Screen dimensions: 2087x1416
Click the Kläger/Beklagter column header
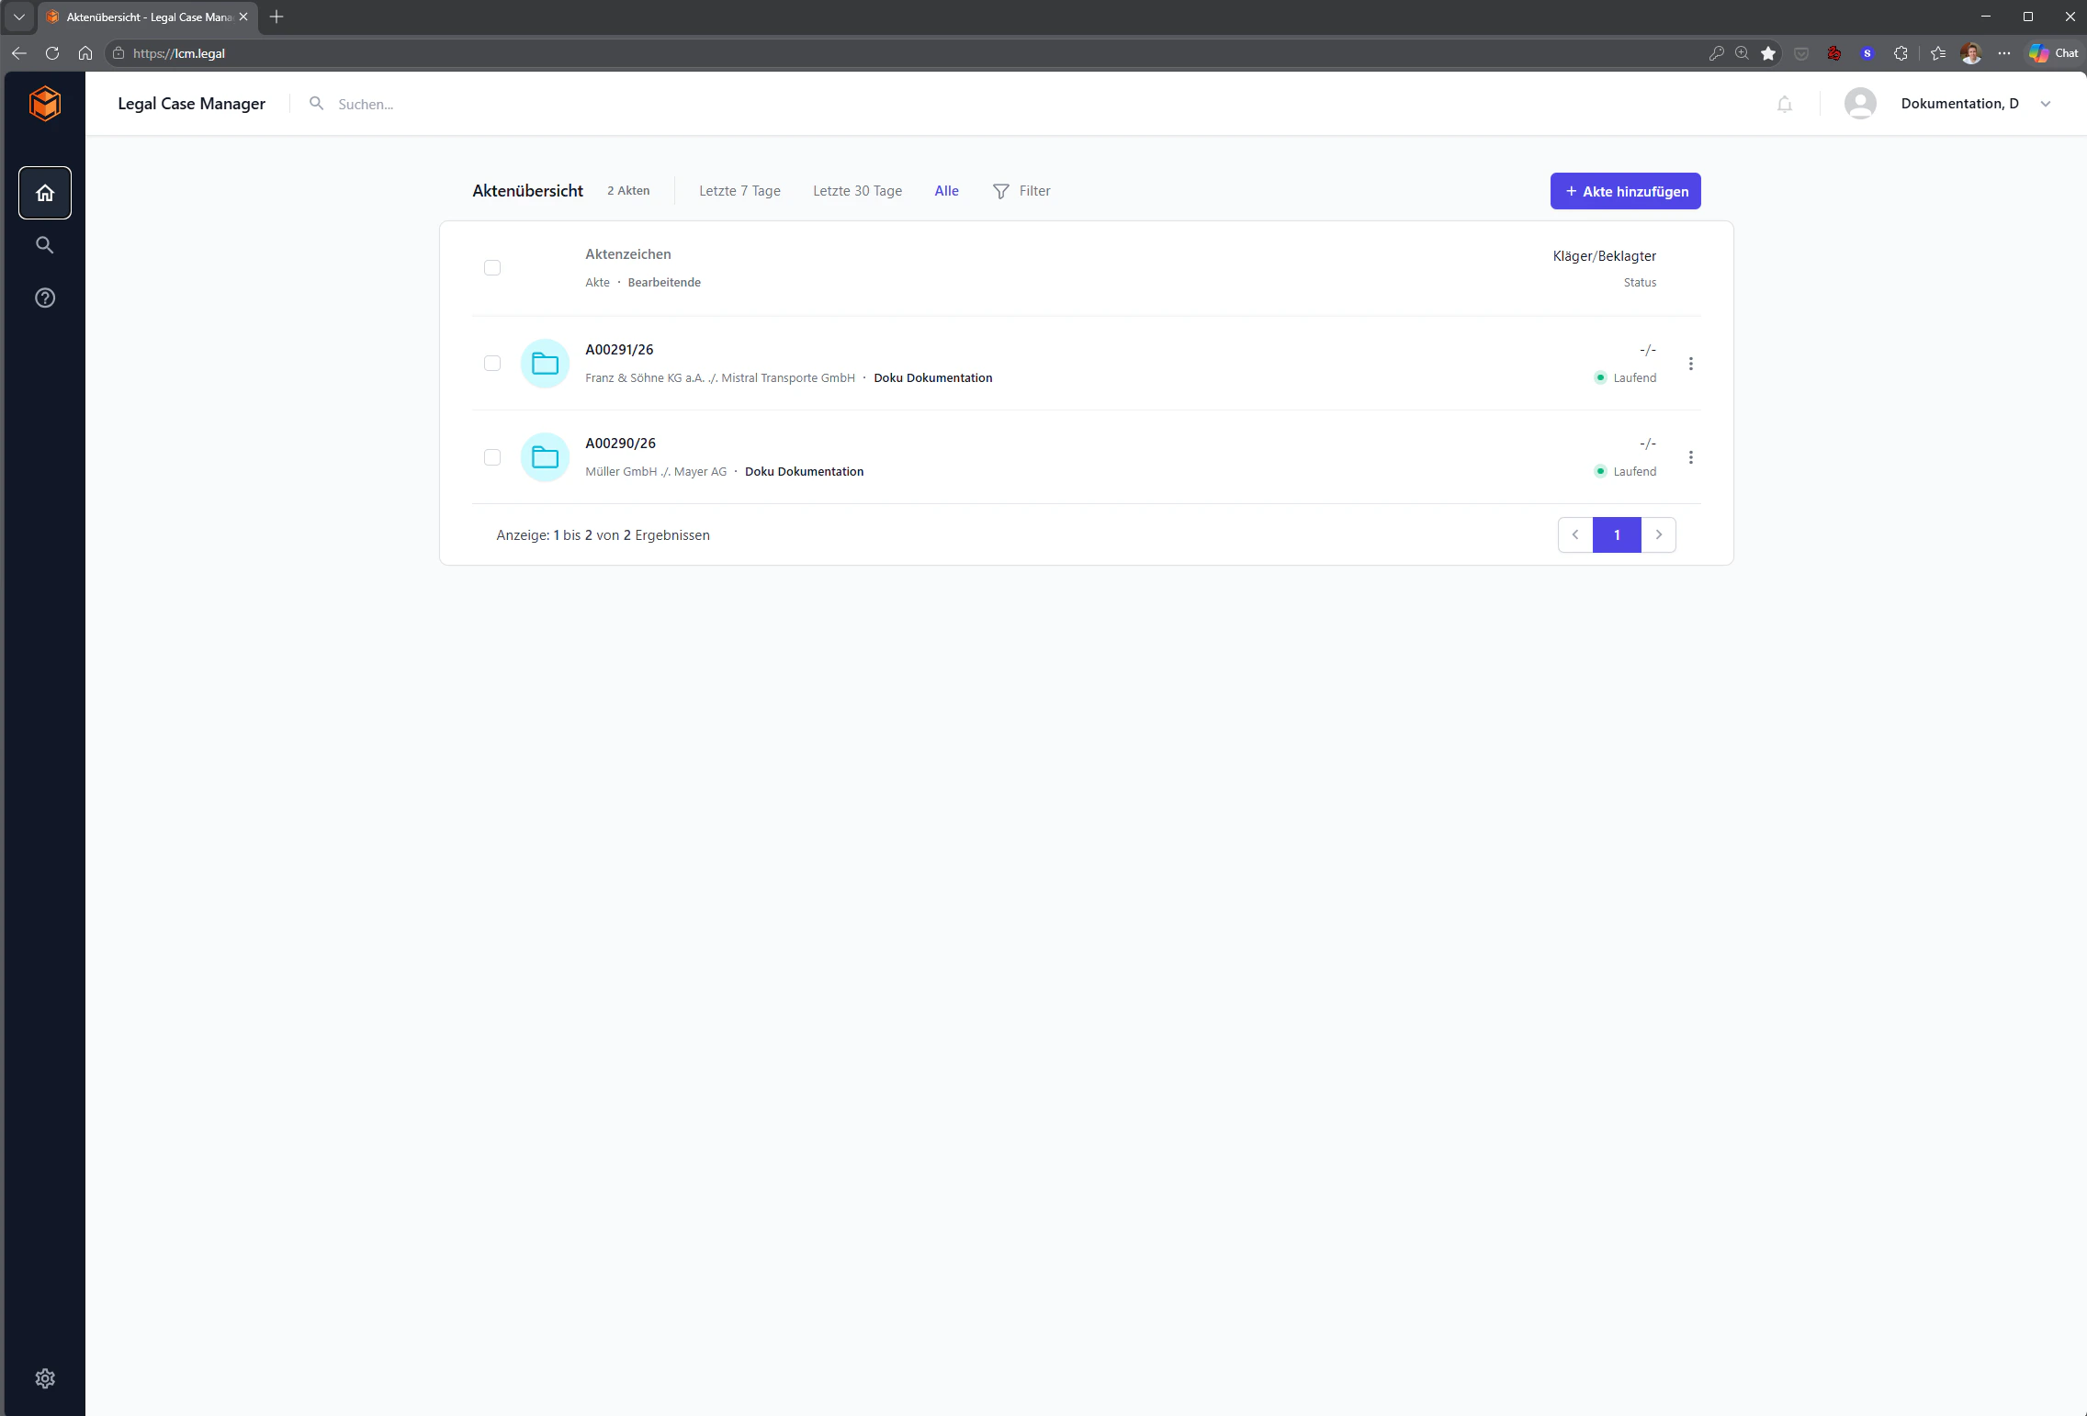(1604, 256)
